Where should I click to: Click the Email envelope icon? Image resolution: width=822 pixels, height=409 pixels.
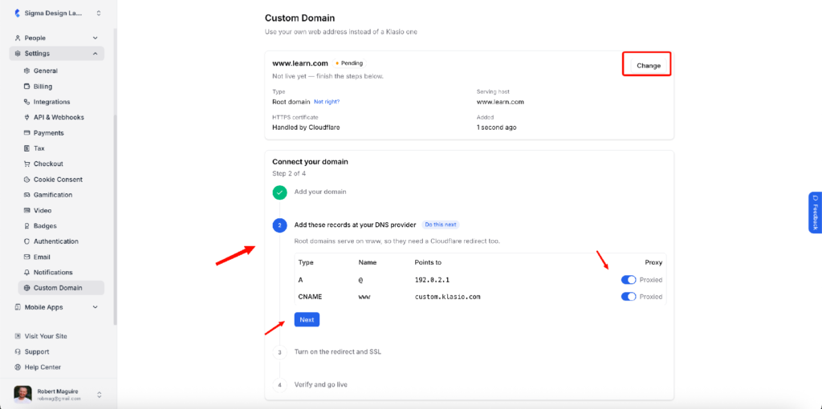[26, 257]
